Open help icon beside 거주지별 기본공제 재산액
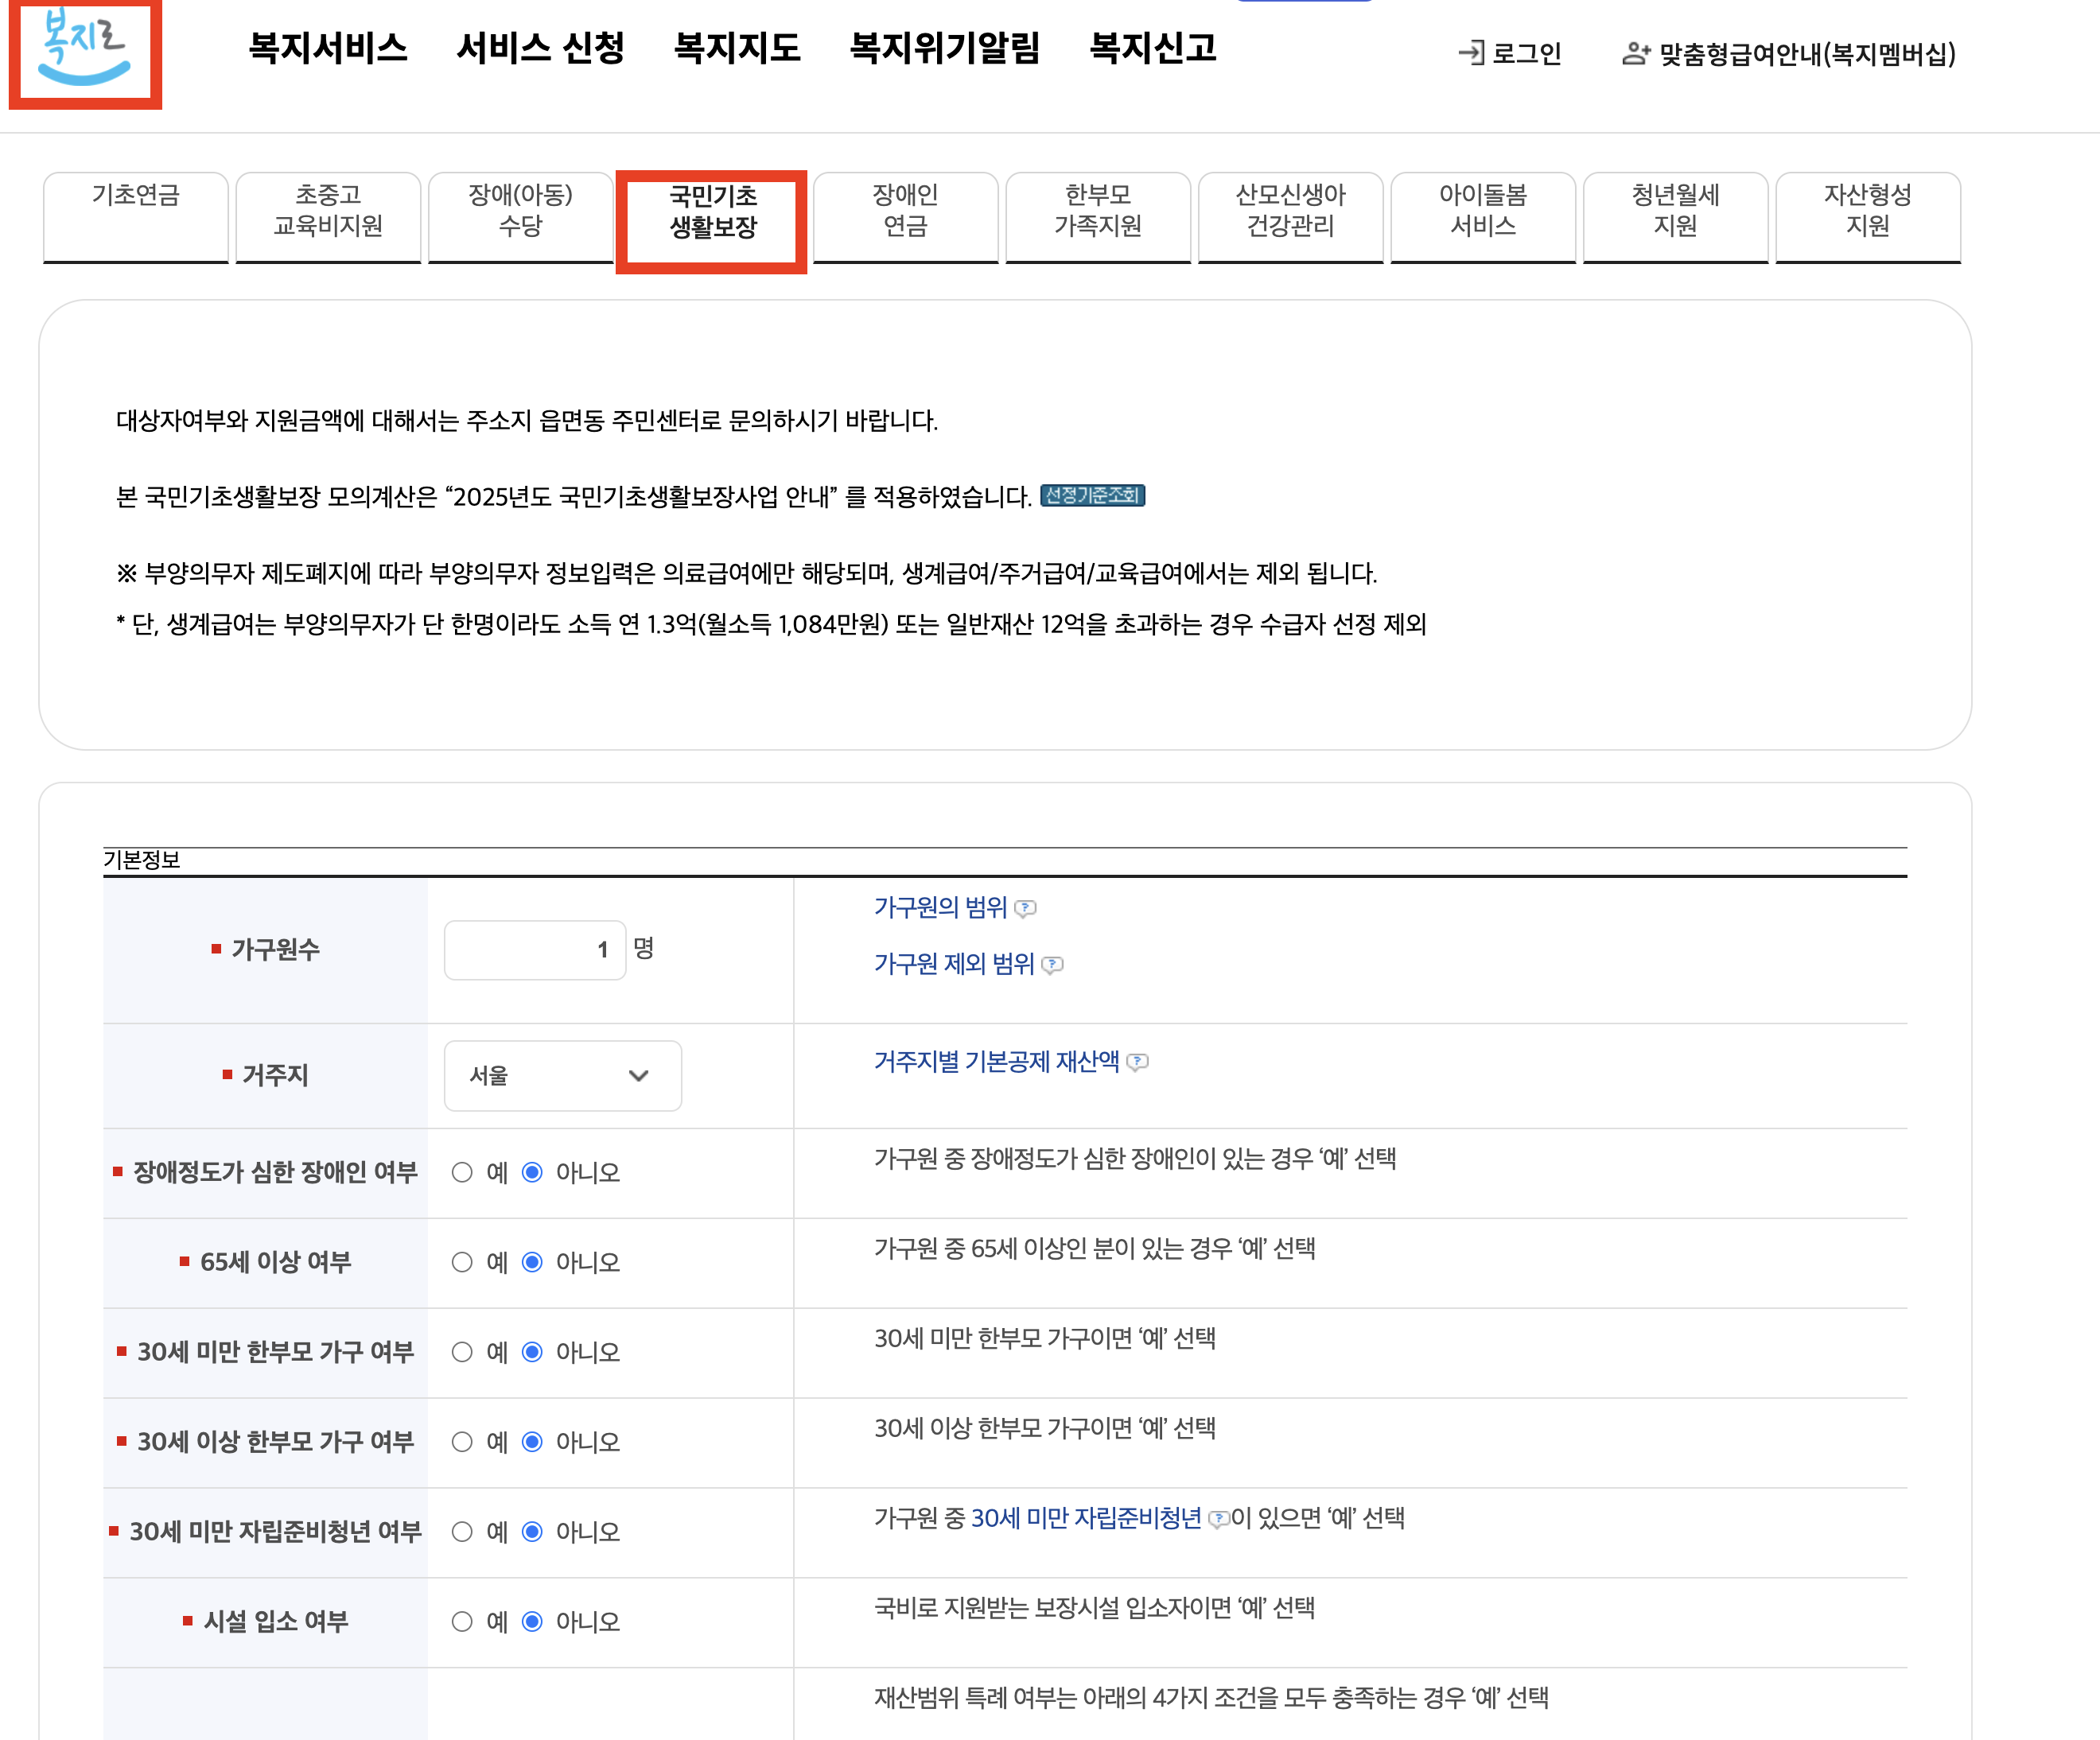 coord(1137,1062)
